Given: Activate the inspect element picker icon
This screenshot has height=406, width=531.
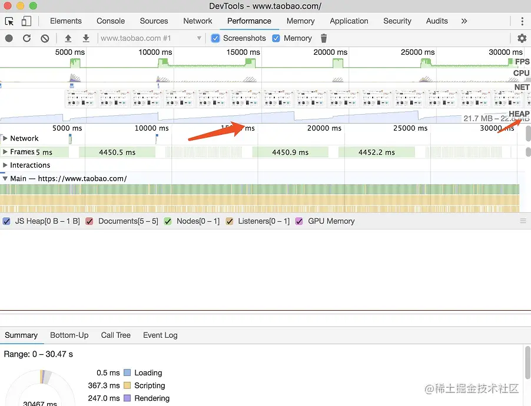Looking at the screenshot, I should point(9,21).
